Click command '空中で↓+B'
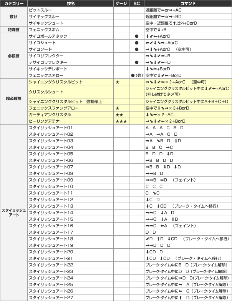 [x=156, y=30]
